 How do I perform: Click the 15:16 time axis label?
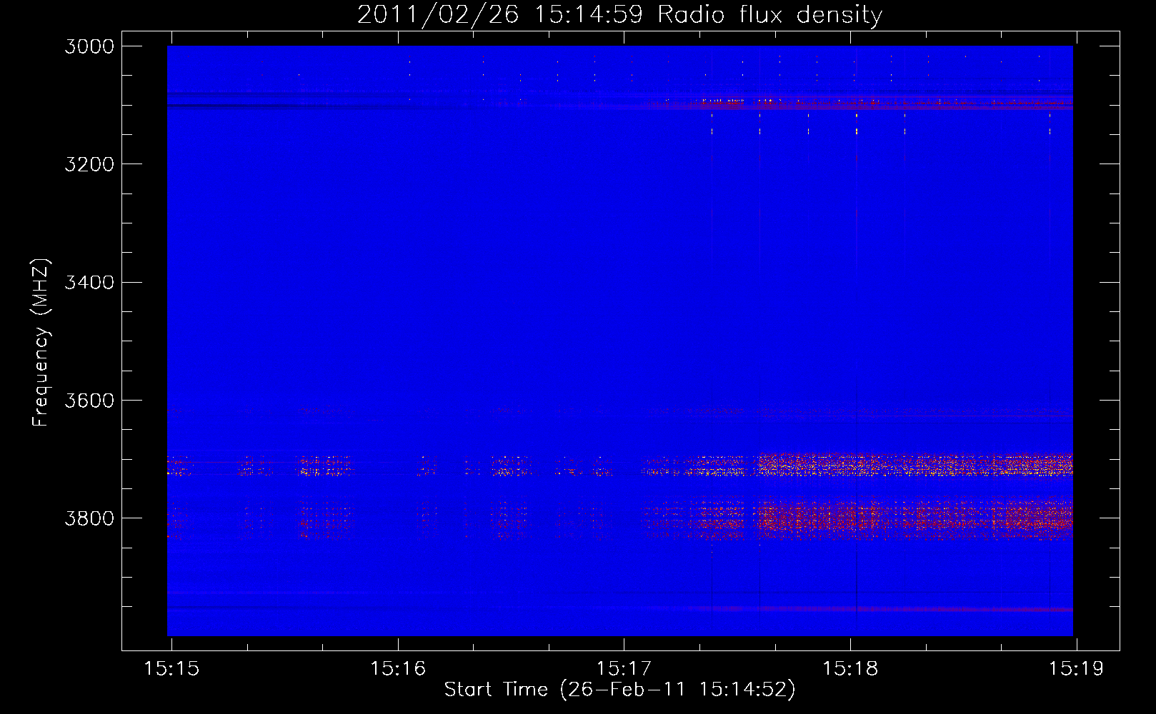(398, 668)
